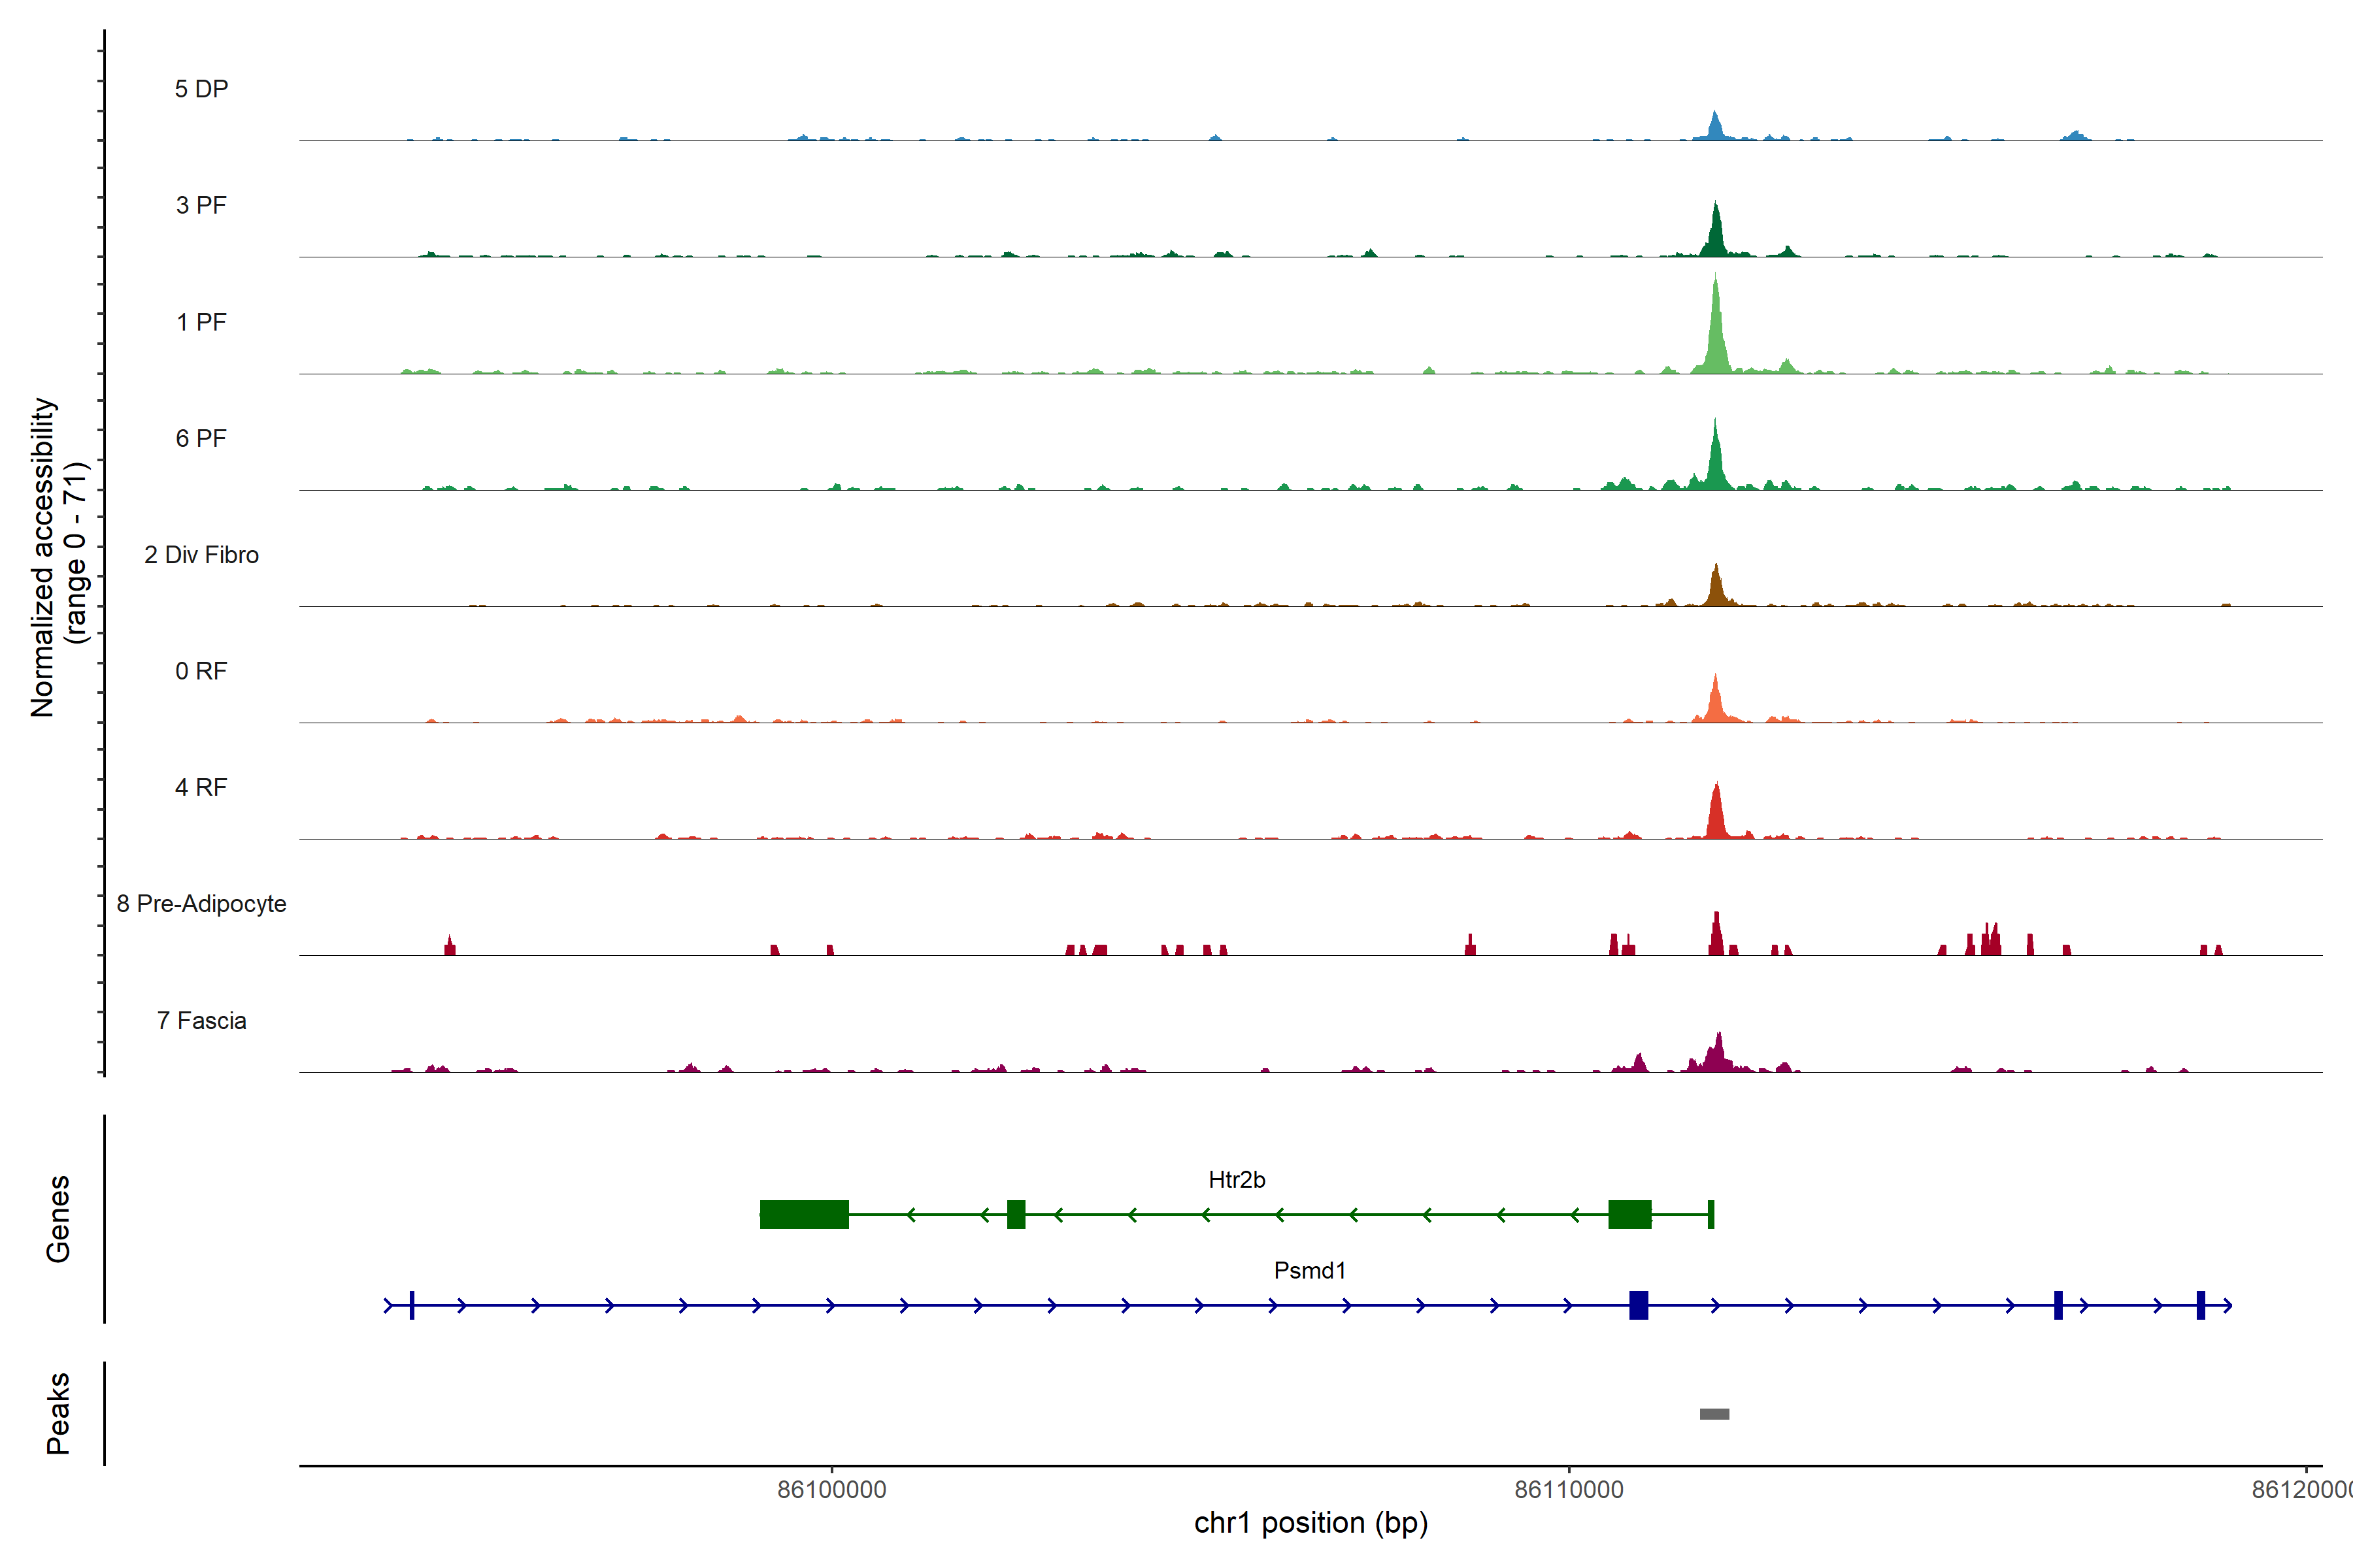Image resolution: width=2353 pixels, height=1568 pixels.
Task: Click the Genes panel label
Action: pos(58,1218)
